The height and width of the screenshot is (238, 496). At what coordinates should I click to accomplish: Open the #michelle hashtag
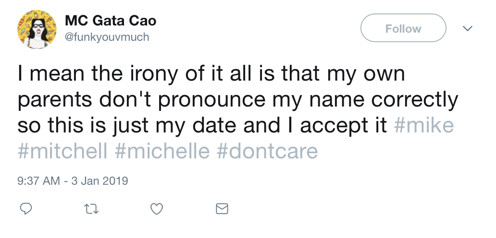[163, 152]
